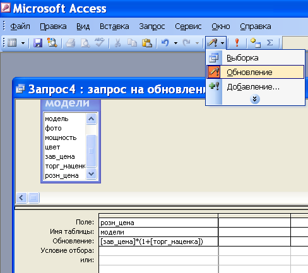Open the Запрос menu

point(152,26)
